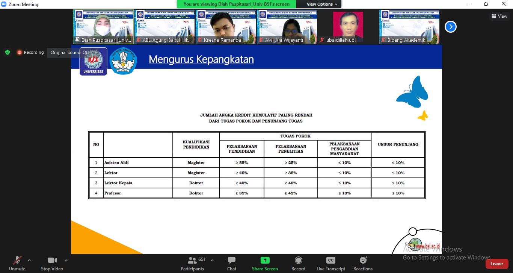Change layout with the View button
Viewport: 513px width, 273px height.
tap(499, 16)
